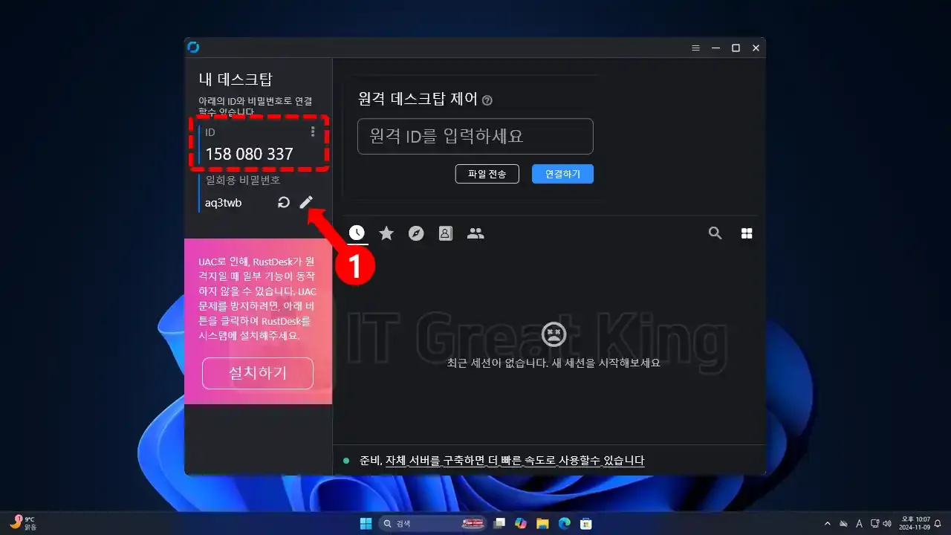Open the taskbar clock and date
Screen dimensions: 951x535
(915, 523)
